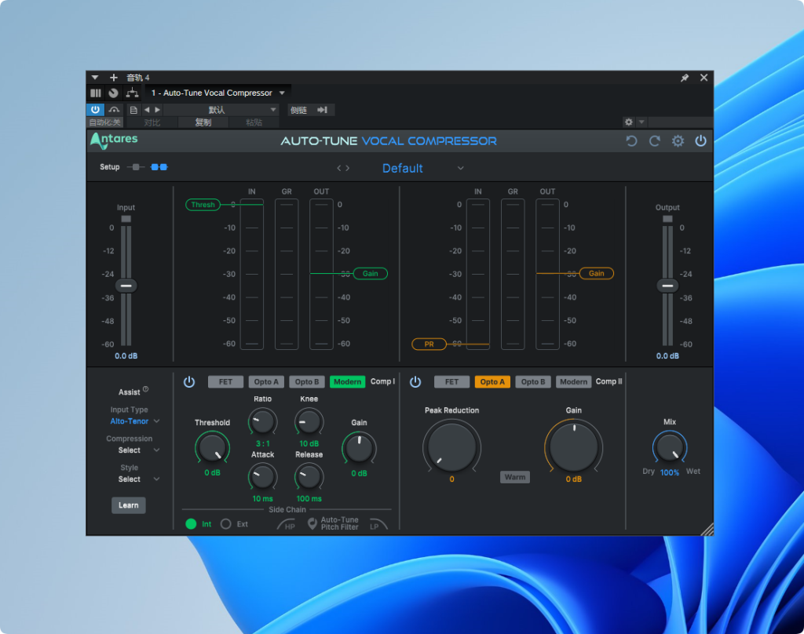Image resolution: width=804 pixels, height=634 pixels.
Task: Click the Input level fader handle
Action: 126,286
